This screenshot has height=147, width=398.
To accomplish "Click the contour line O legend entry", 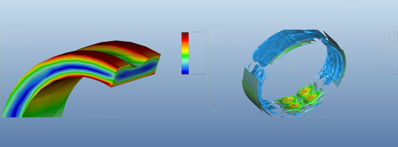I will (388, 72).
